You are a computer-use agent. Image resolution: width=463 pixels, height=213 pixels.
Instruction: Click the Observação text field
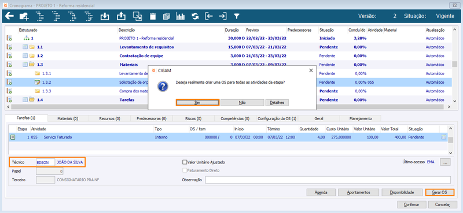328,180
